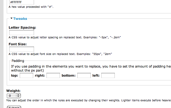Click the Tweaks fieldset link
171x108 pixels.
[20, 19]
